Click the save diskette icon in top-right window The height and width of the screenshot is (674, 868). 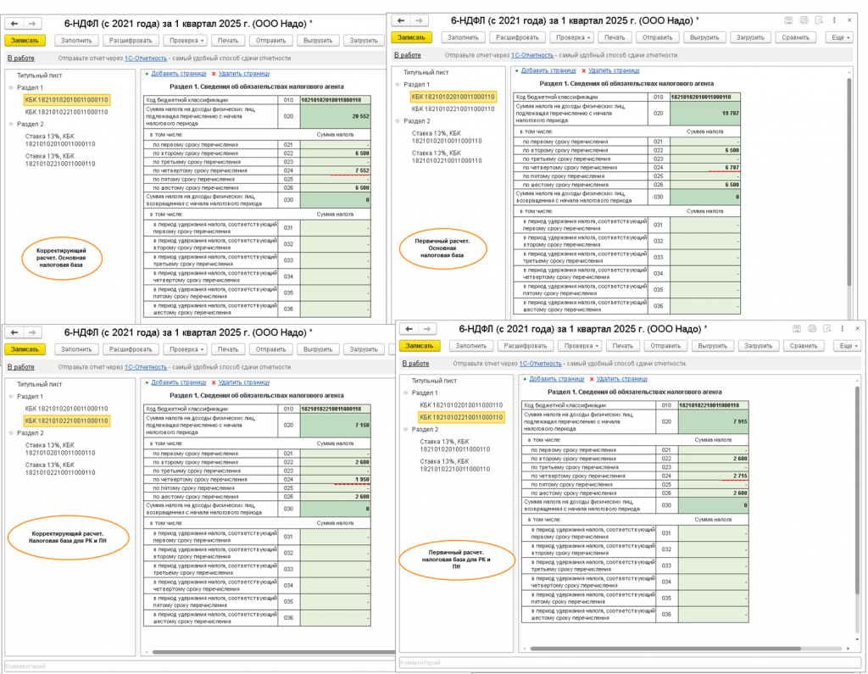point(788,20)
